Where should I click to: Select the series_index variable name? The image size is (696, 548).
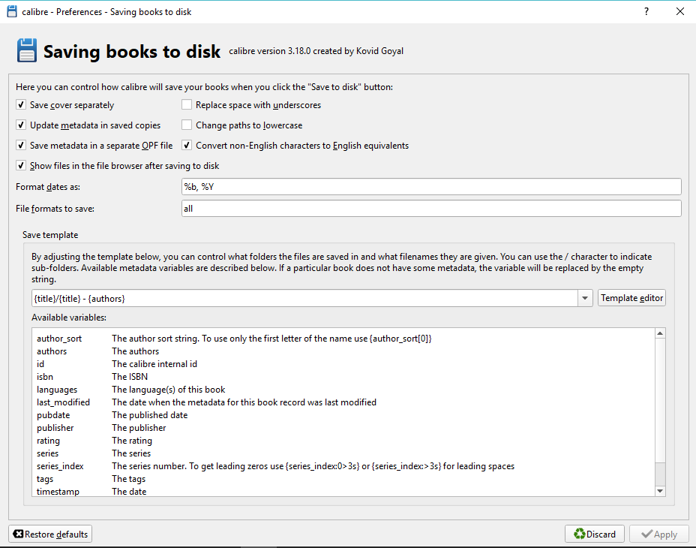coord(60,466)
